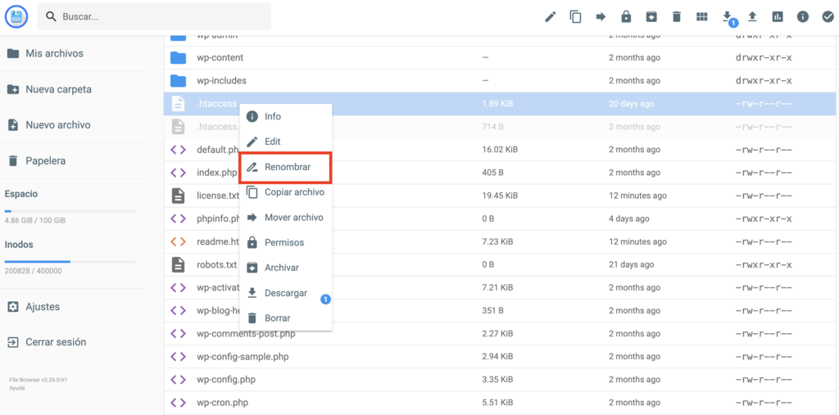Click the wp-content folder icon
The width and height of the screenshot is (839, 415).
click(178, 58)
